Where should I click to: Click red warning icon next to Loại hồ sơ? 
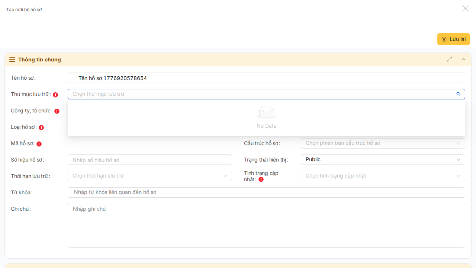[41, 128]
